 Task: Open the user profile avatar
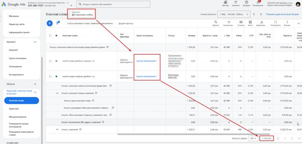point(298,4)
